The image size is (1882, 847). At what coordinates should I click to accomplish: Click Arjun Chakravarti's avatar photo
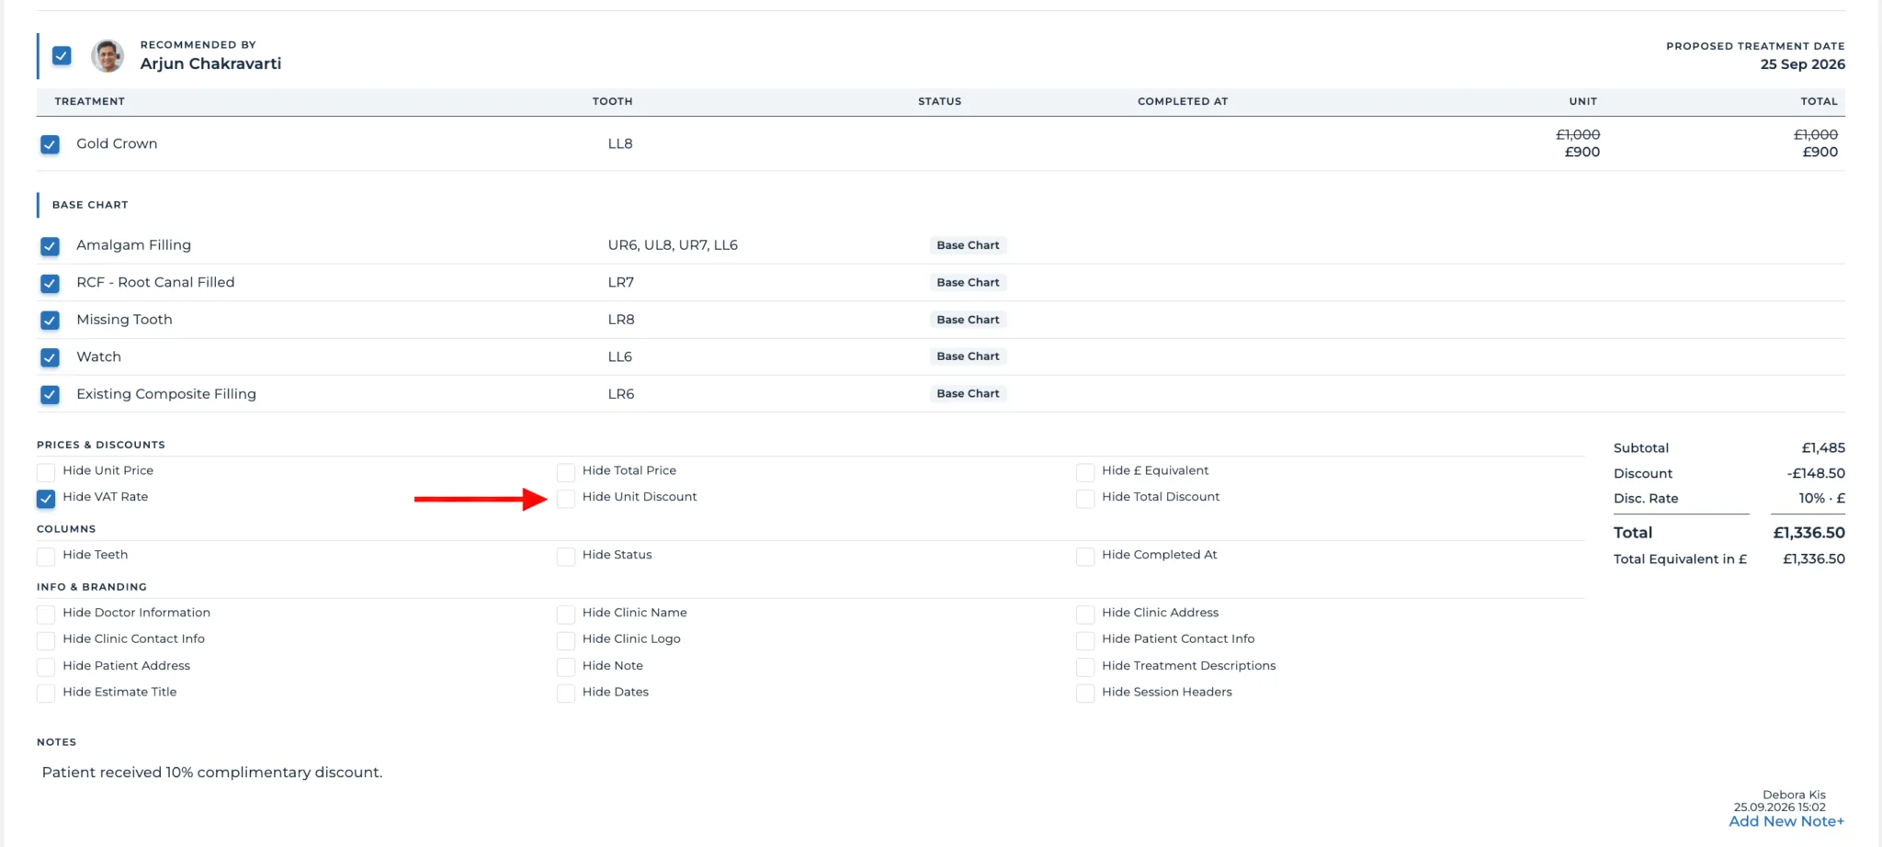coord(108,56)
